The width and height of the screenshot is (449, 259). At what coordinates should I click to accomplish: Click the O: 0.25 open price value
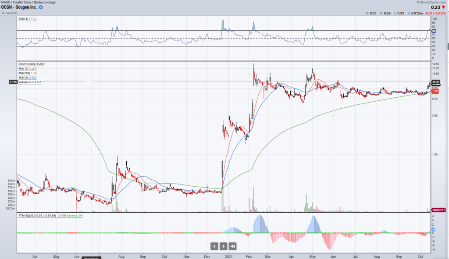point(371,13)
